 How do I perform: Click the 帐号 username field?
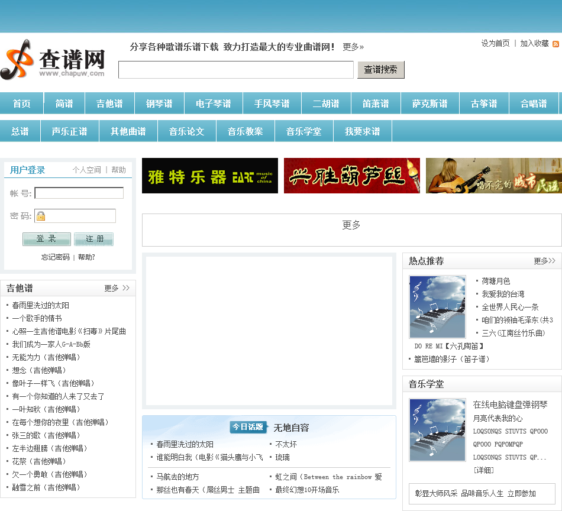[79, 193]
